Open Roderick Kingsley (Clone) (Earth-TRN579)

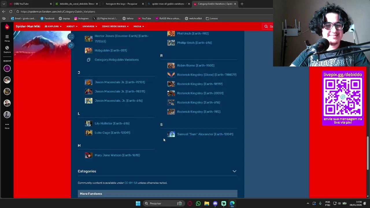[207, 75]
